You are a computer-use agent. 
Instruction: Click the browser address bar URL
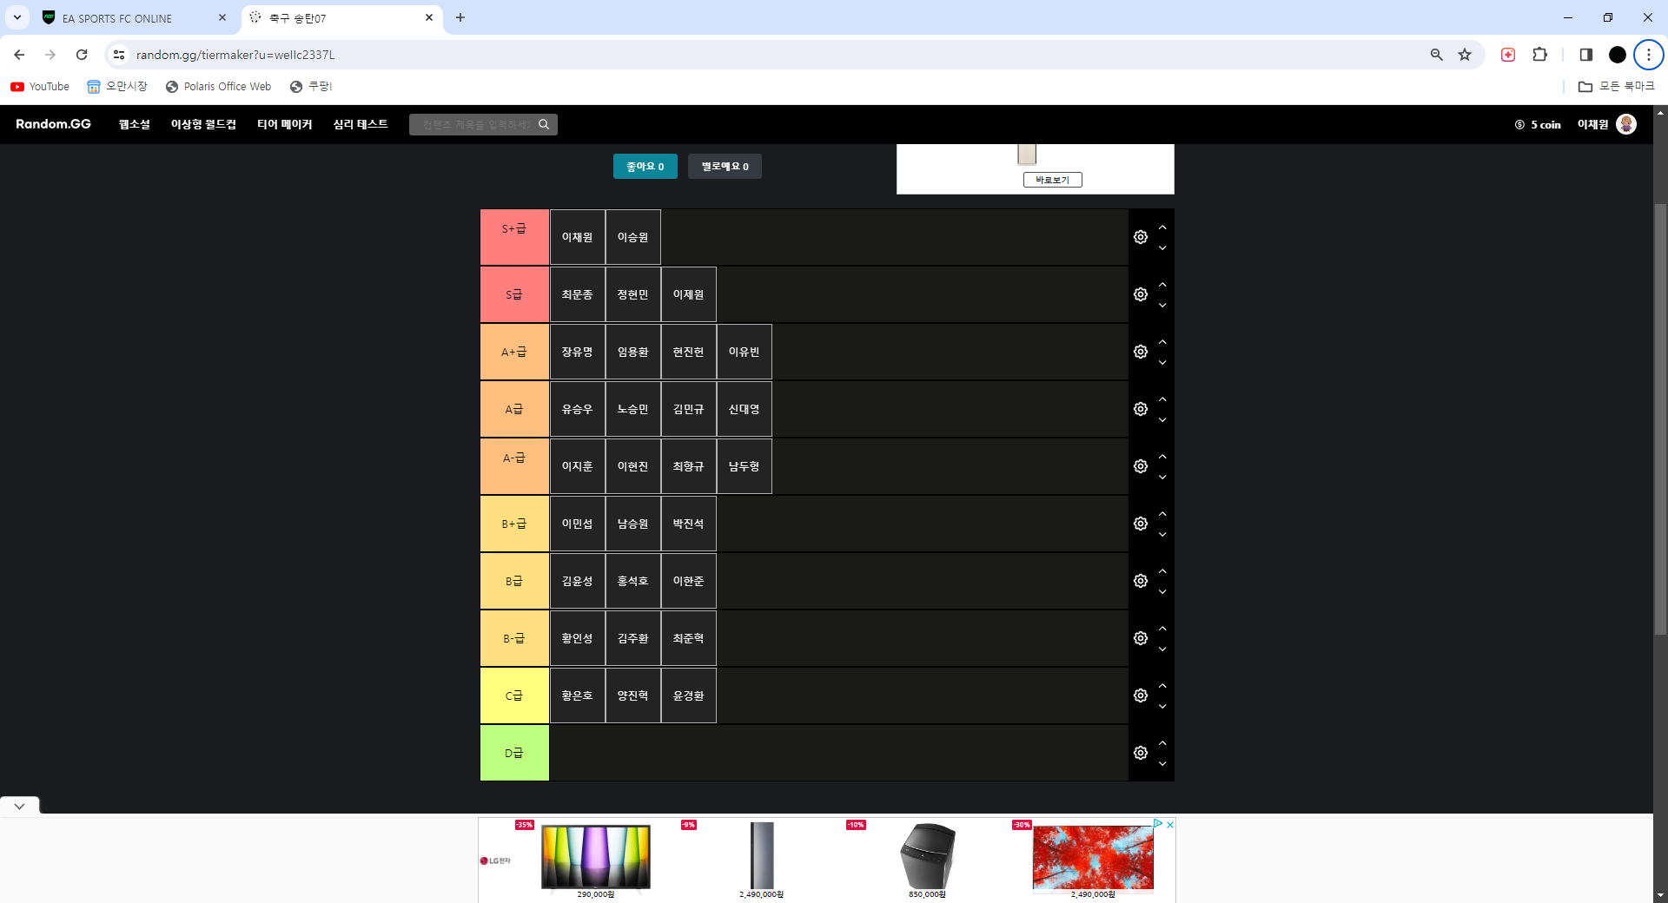pos(235,55)
